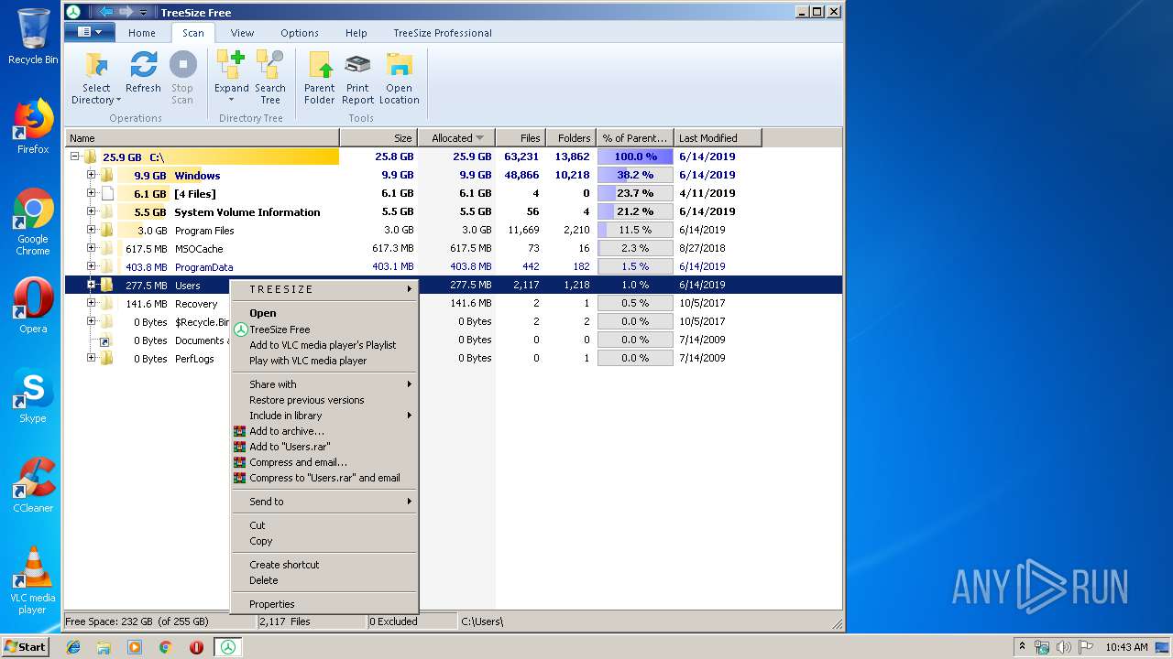Image resolution: width=1173 pixels, height=659 pixels.
Task: Go to Parent Folder
Action: [x=319, y=66]
